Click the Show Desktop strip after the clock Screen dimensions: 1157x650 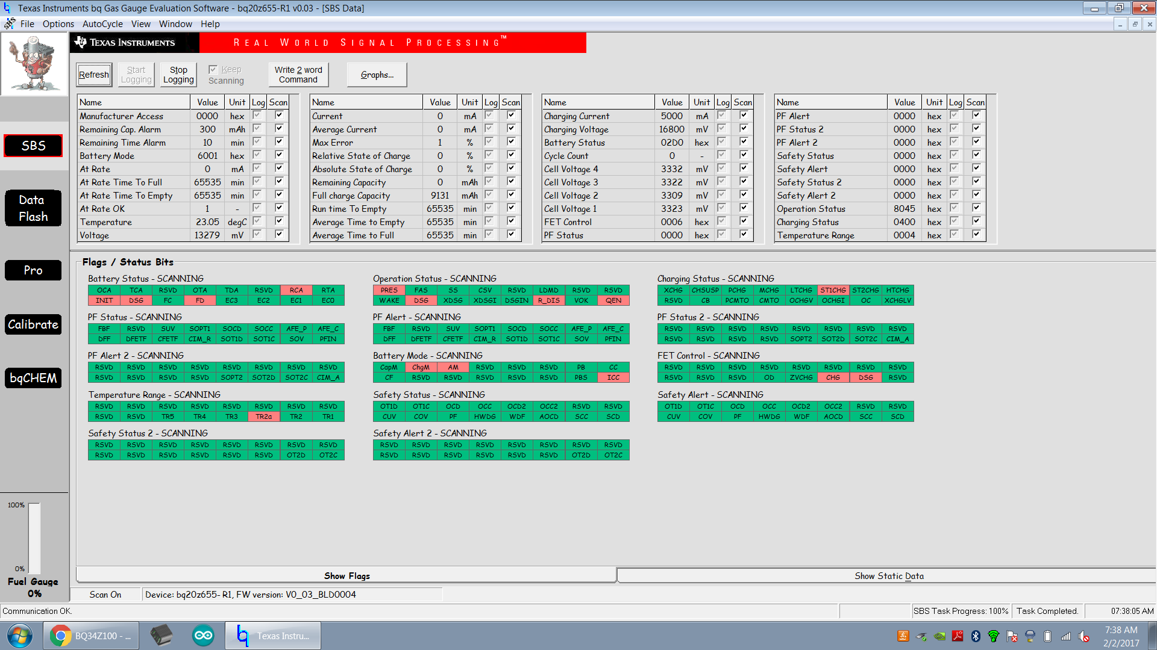pos(1152,636)
